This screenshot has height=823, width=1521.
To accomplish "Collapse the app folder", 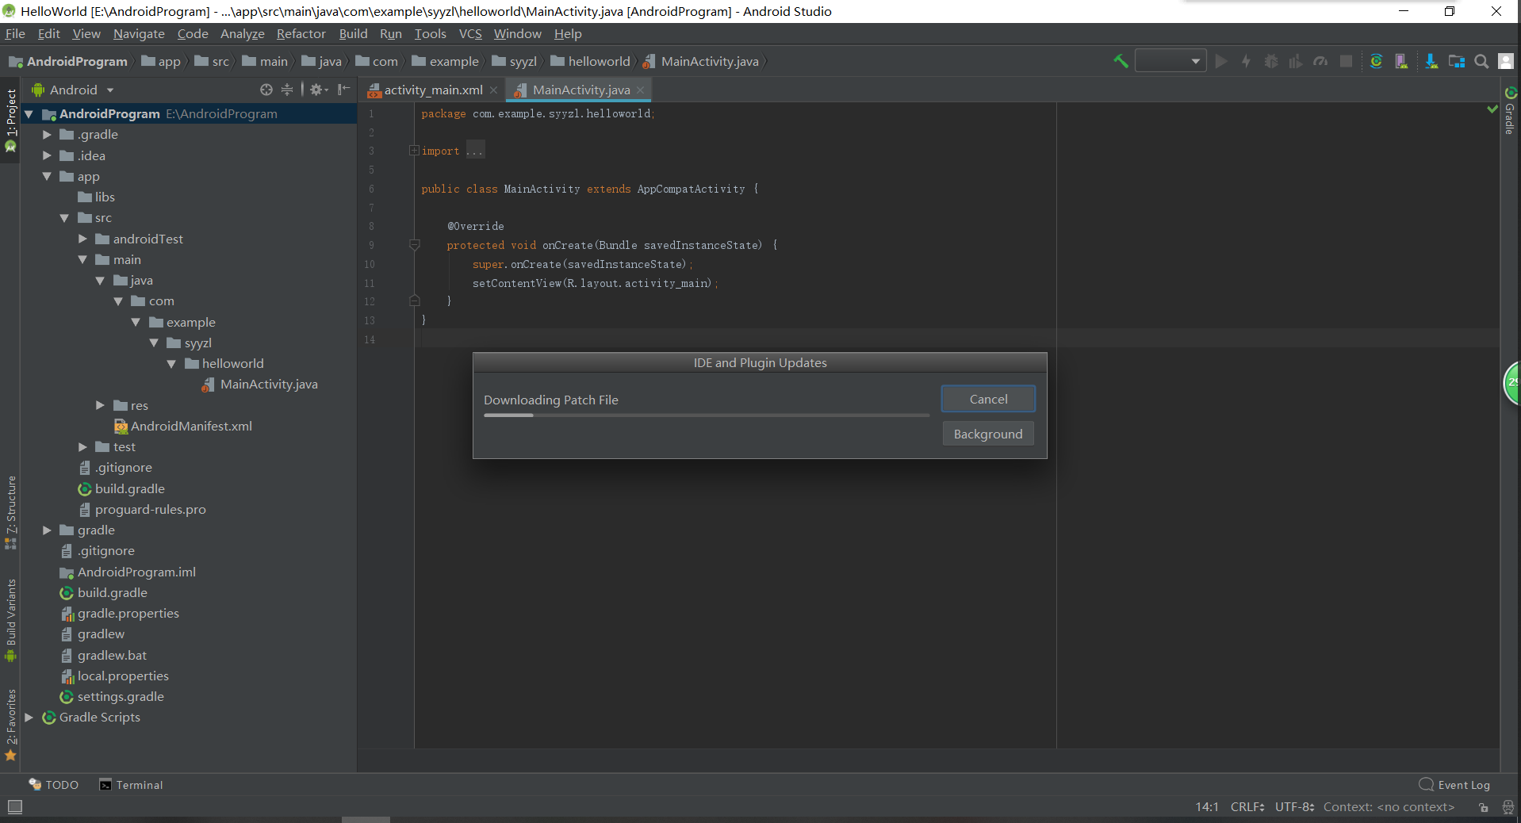I will pos(47,176).
